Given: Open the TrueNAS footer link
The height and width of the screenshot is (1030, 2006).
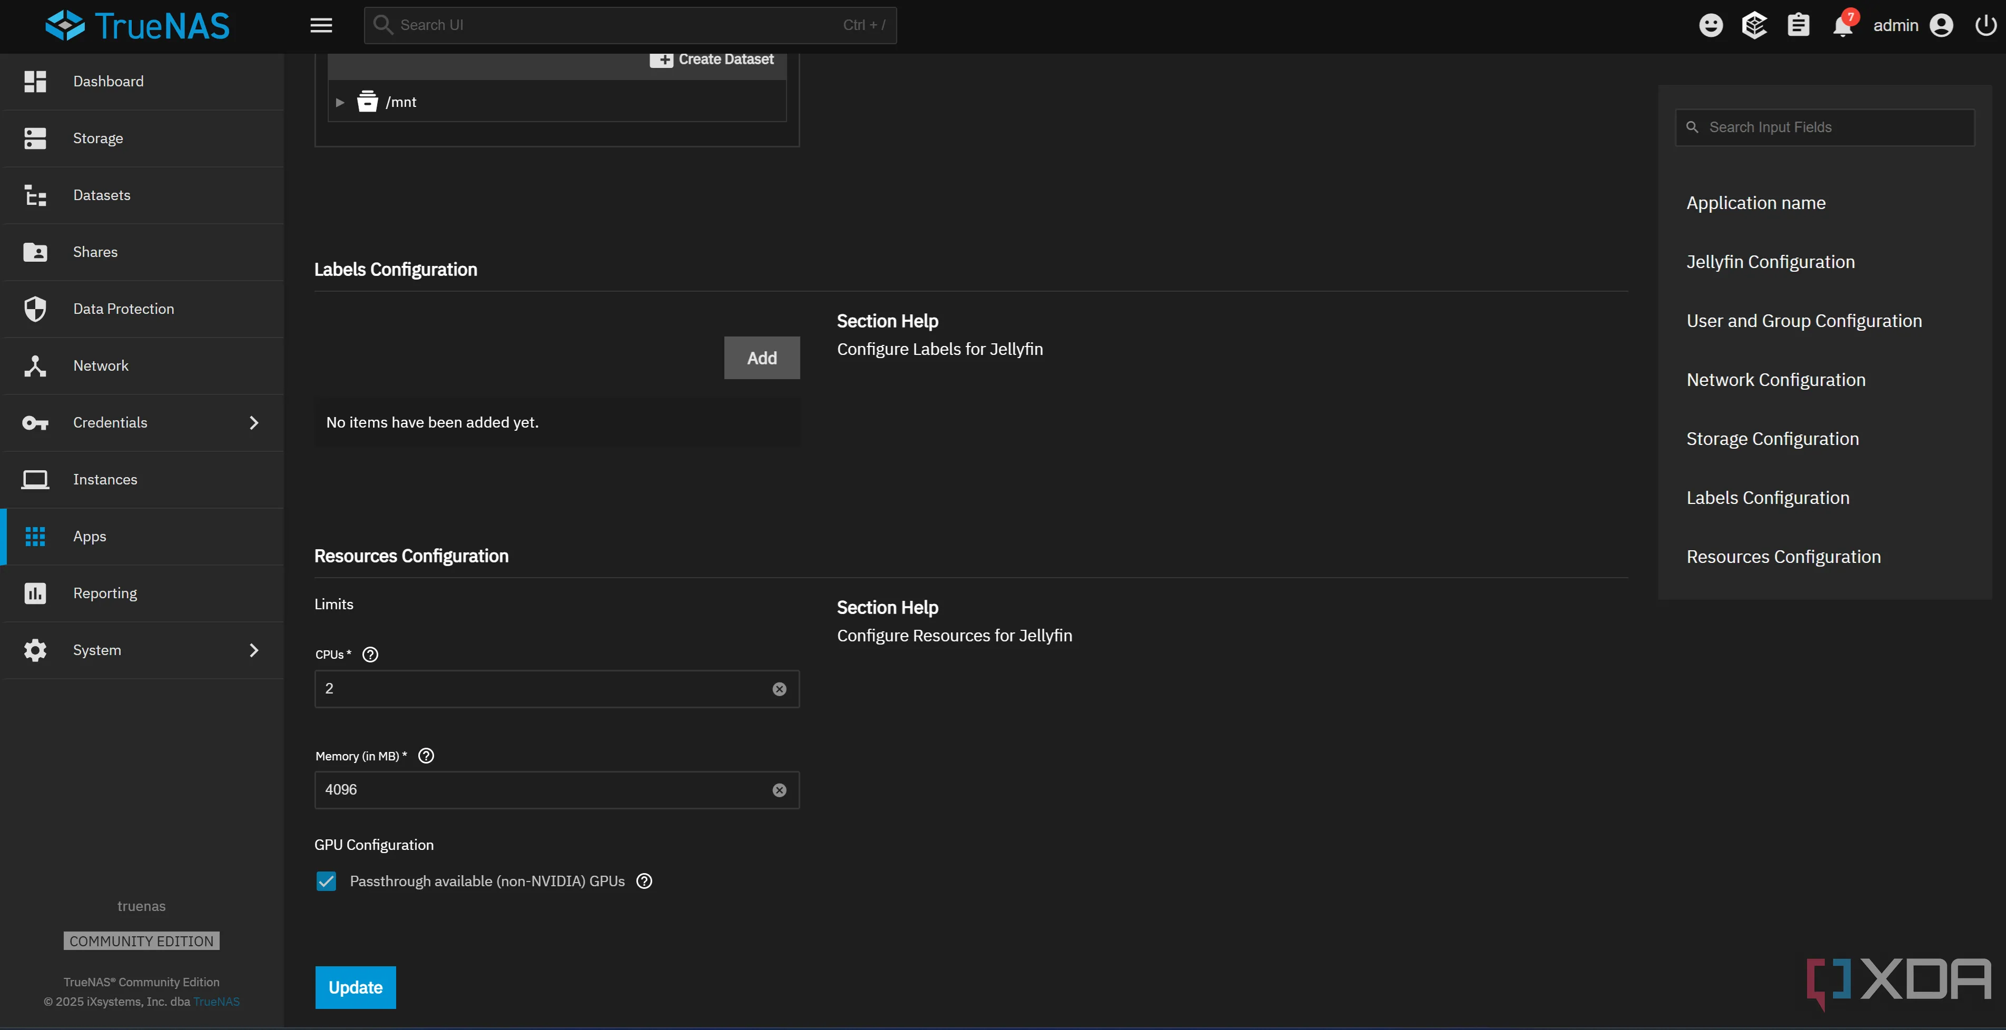Looking at the screenshot, I should pos(217,1002).
